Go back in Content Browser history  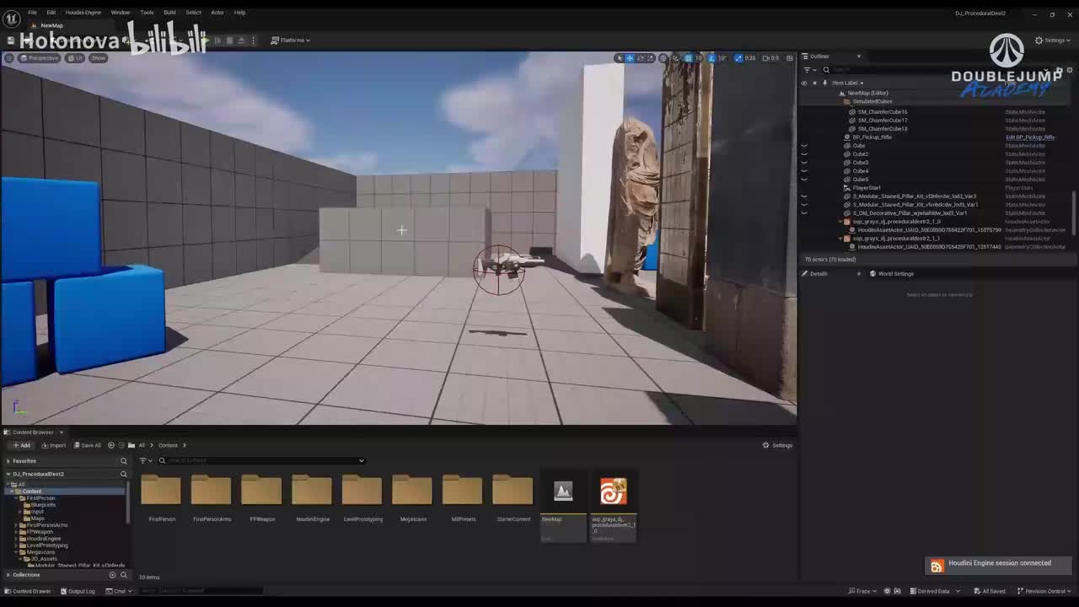pyautogui.click(x=110, y=445)
